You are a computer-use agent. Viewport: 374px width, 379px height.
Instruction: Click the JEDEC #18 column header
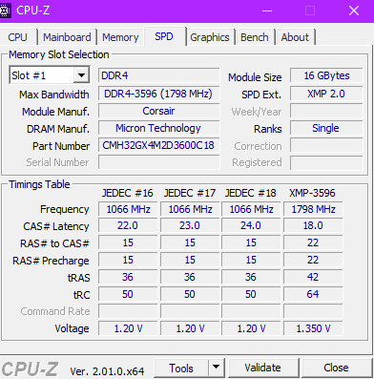coord(251,193)
